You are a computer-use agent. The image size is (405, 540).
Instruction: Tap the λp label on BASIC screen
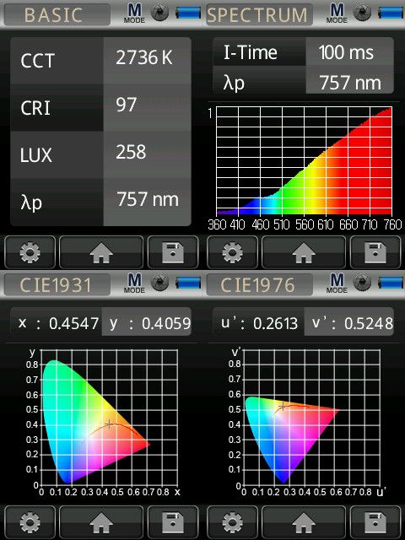click(57, 202)
